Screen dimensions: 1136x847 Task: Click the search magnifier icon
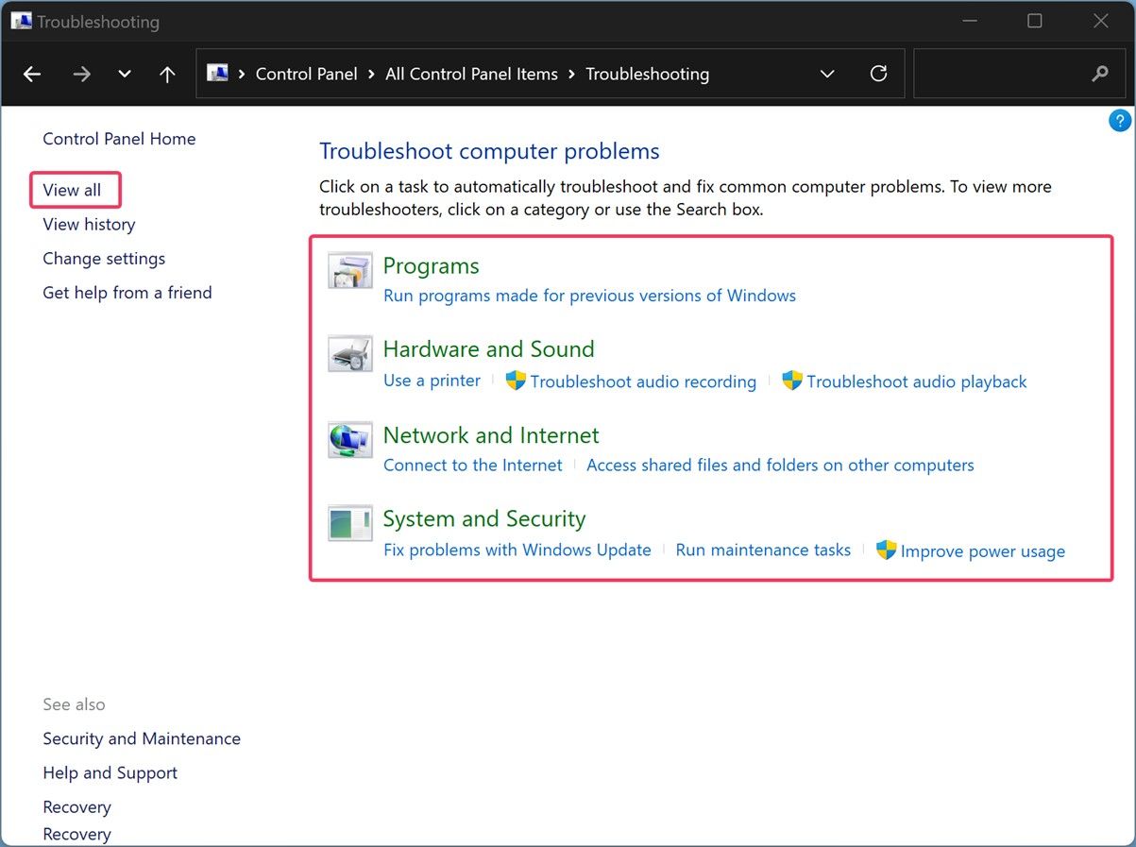pos(1099,74)
